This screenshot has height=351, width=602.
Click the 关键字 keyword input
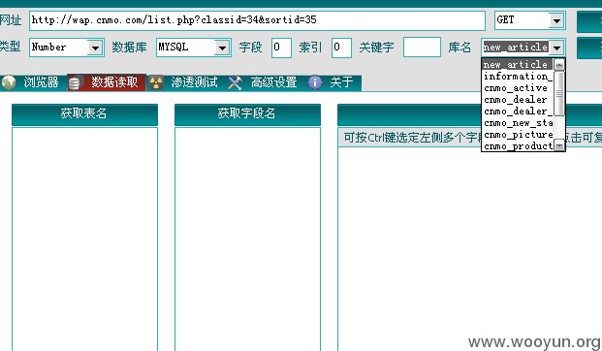coord(422,48)
